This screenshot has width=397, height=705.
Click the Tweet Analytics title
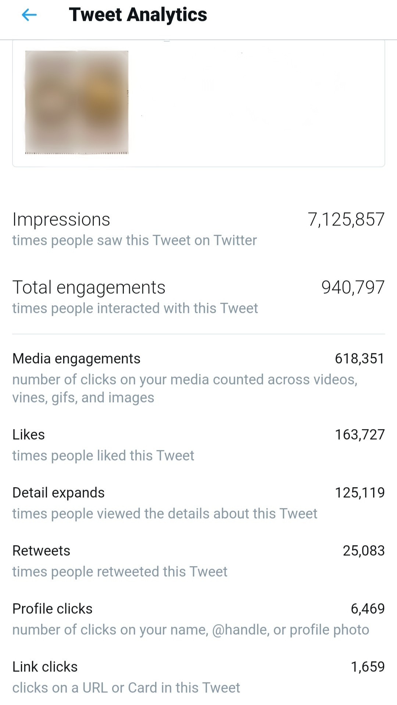pyautogui.click(x=138, y=15)
